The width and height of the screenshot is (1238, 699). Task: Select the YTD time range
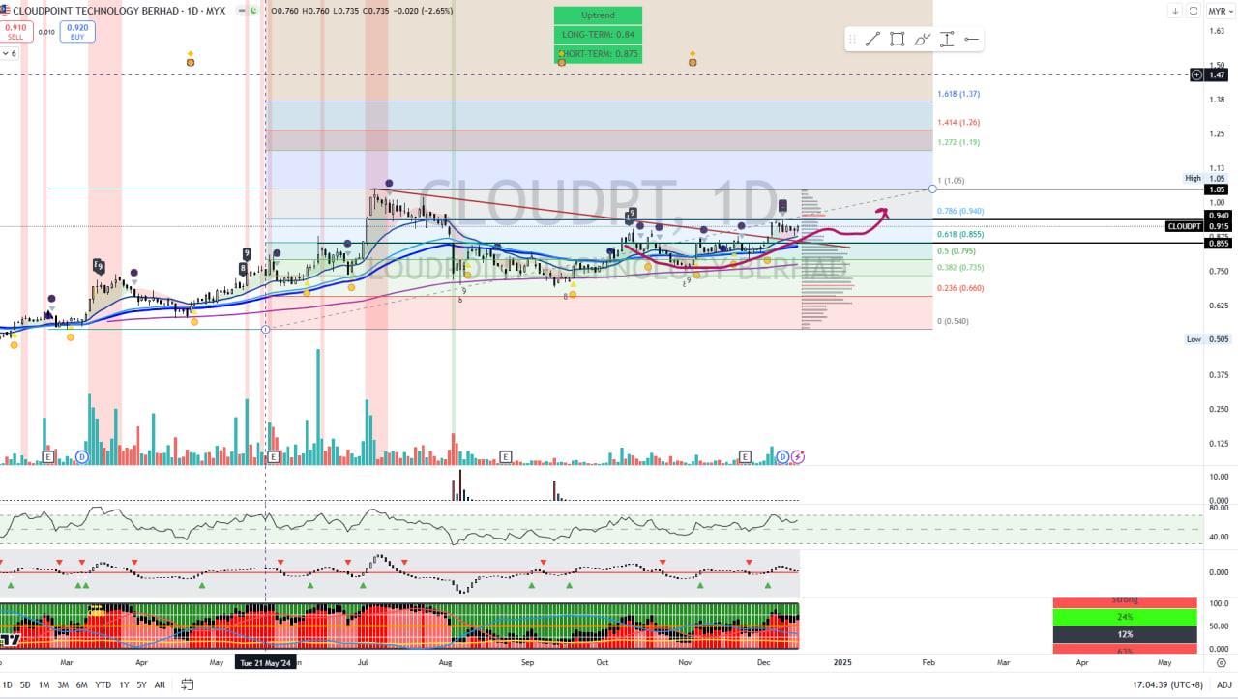tap(103, 684)
